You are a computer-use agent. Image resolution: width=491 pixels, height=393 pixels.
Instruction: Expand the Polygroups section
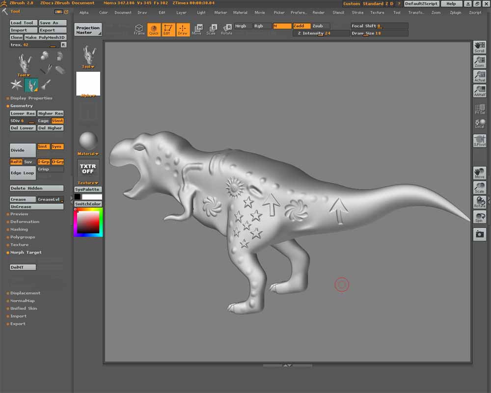22,237
